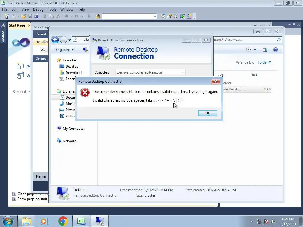Open the Toolbox side panel tab

(x=3, y=33)
